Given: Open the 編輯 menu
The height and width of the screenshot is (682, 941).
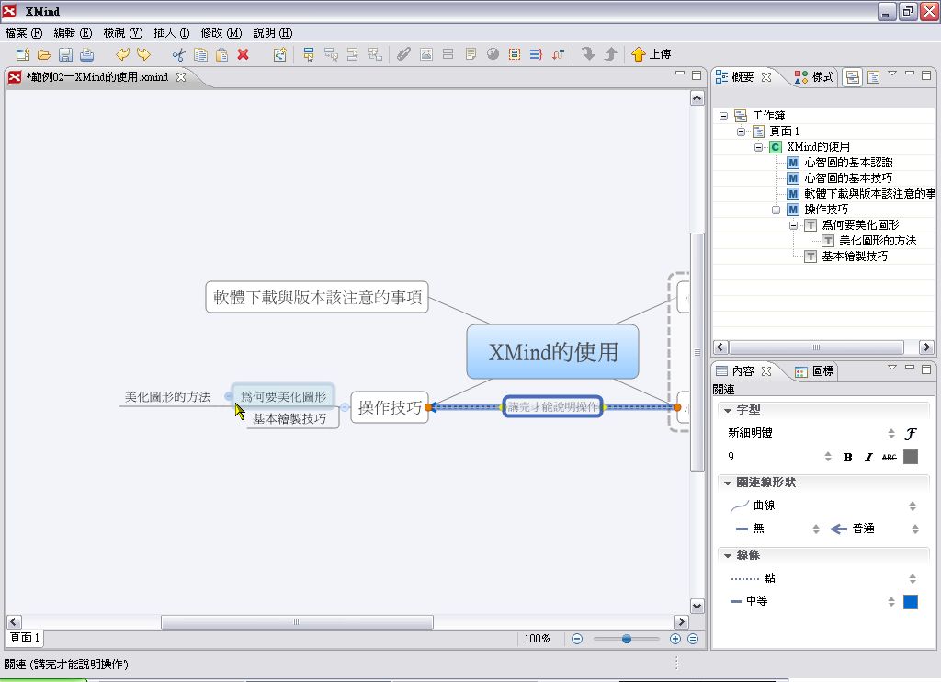Looking at the screenshot, I should [73, 33].
